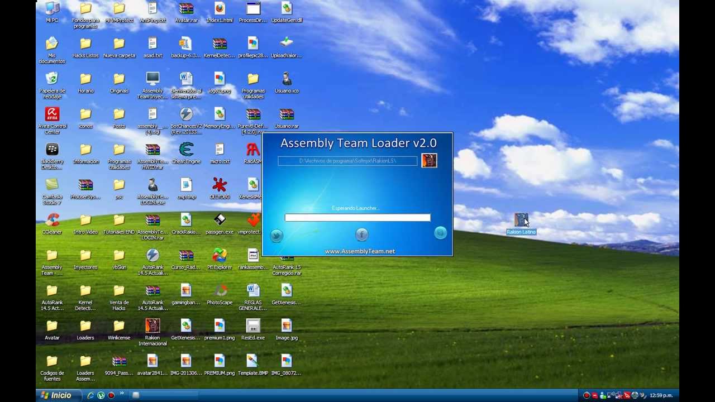
Task: Select the RadASM desktop icon
Action: pos(253,153)
